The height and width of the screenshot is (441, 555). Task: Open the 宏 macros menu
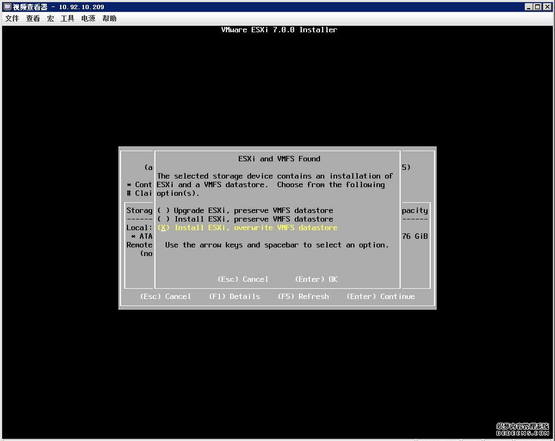click(50, 18)
